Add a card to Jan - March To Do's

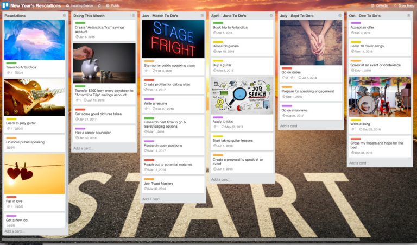(152, 199)
